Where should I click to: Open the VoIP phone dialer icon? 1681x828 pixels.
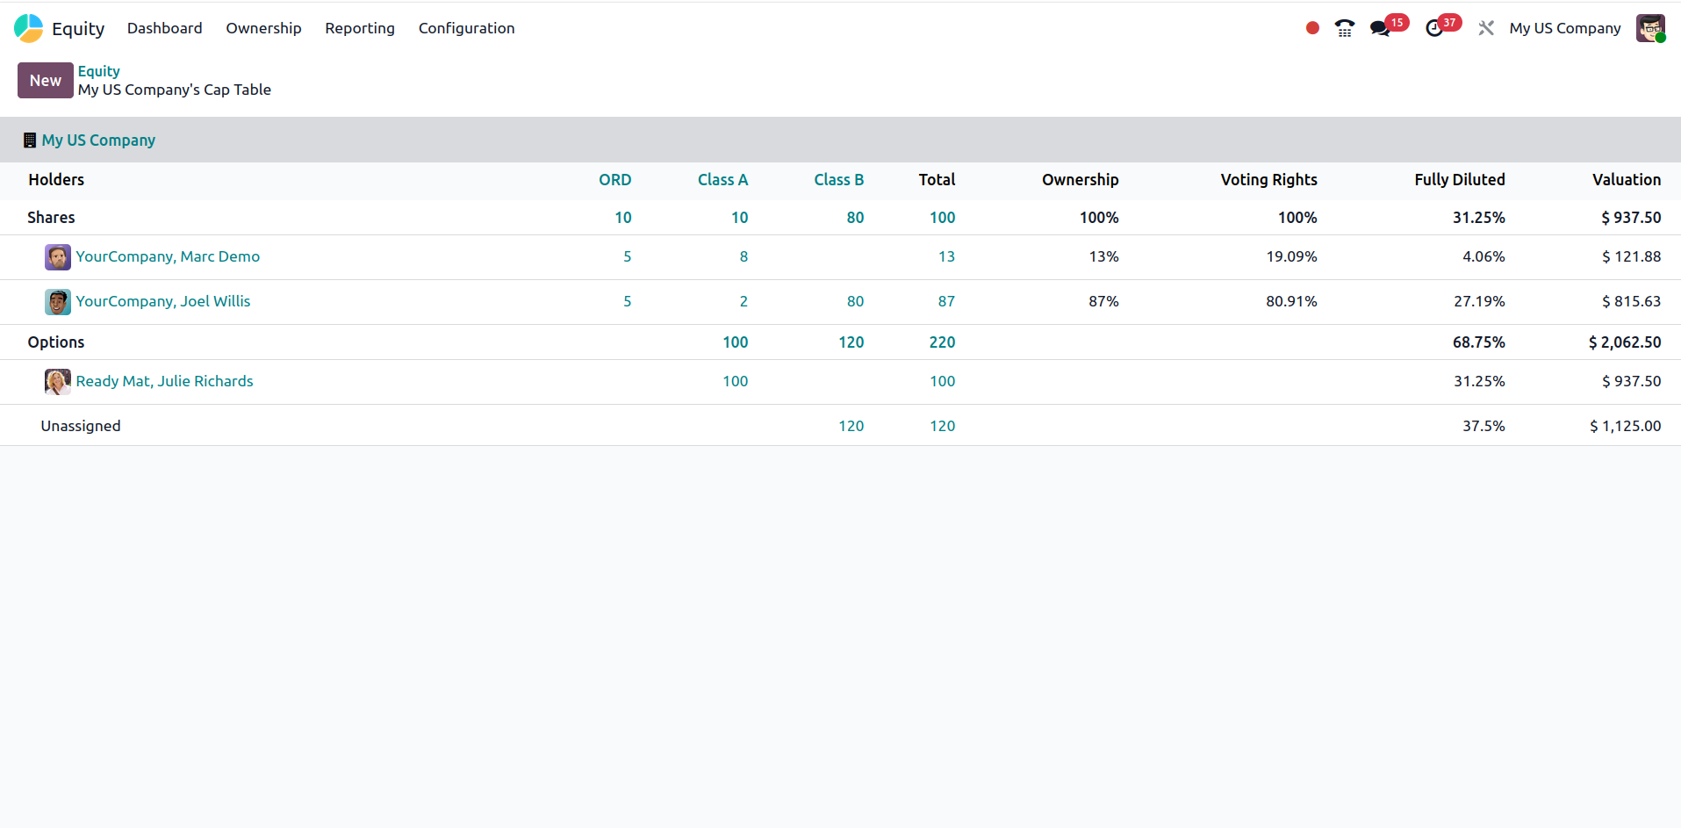[x=1344, y=28]
